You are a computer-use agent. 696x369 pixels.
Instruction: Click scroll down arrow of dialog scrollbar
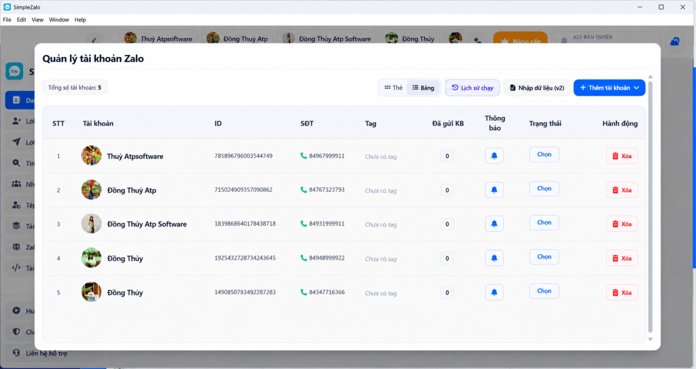click(x=650, y=339)
